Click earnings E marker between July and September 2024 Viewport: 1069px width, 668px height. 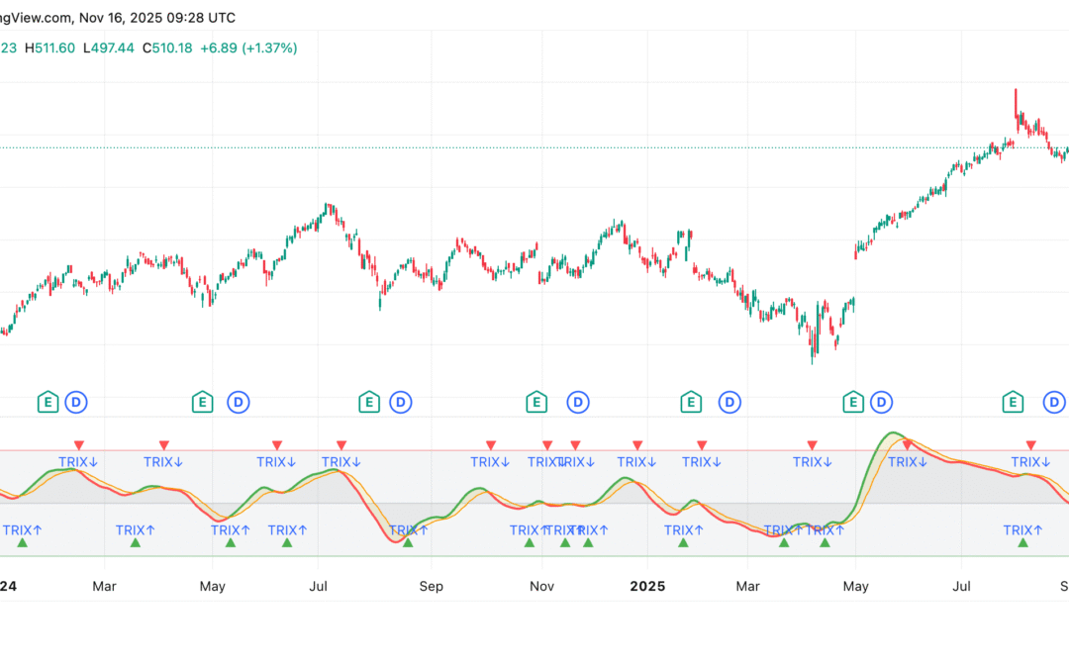[x=368, y=402]
